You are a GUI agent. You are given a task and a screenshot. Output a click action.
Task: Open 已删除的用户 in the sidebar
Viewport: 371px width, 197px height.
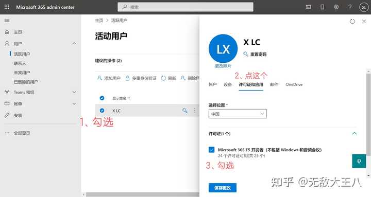click(26, 82)
